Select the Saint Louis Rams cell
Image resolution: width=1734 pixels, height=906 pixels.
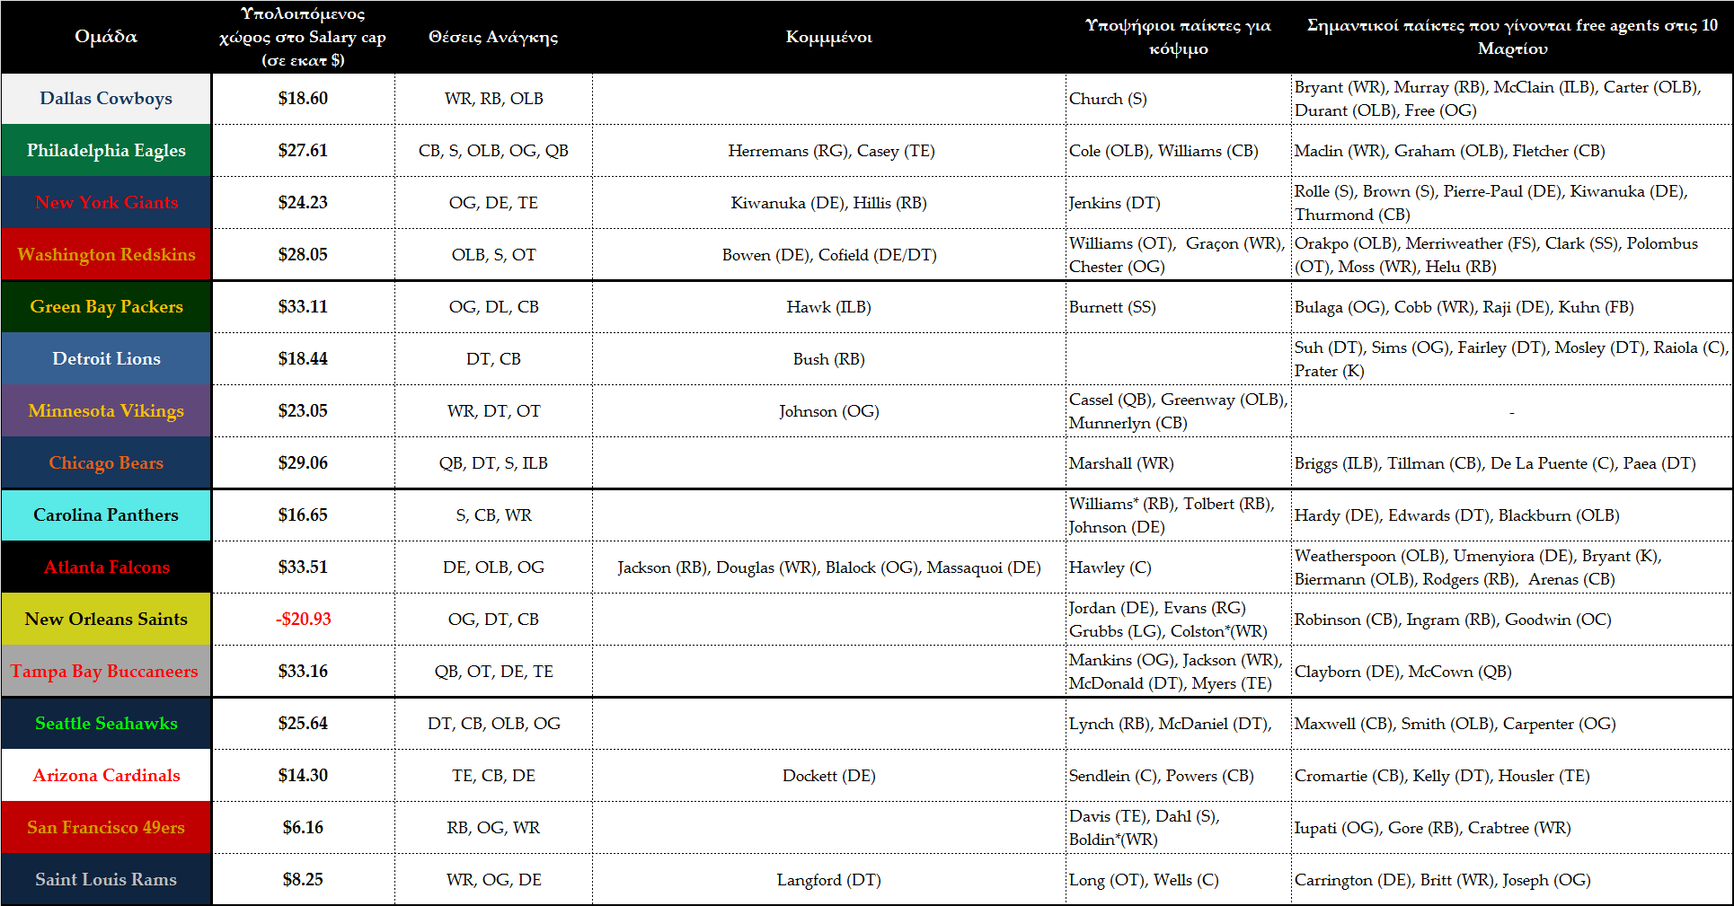(106, 880)
